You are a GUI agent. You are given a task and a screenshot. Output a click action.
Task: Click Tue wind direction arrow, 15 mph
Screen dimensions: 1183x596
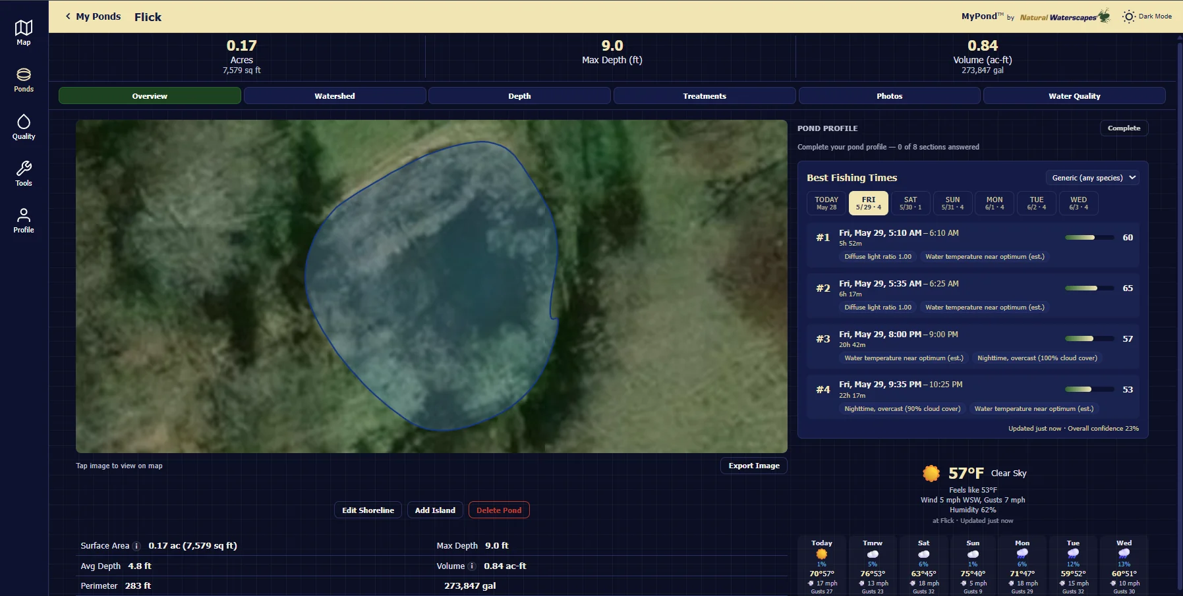(1062, 583)
